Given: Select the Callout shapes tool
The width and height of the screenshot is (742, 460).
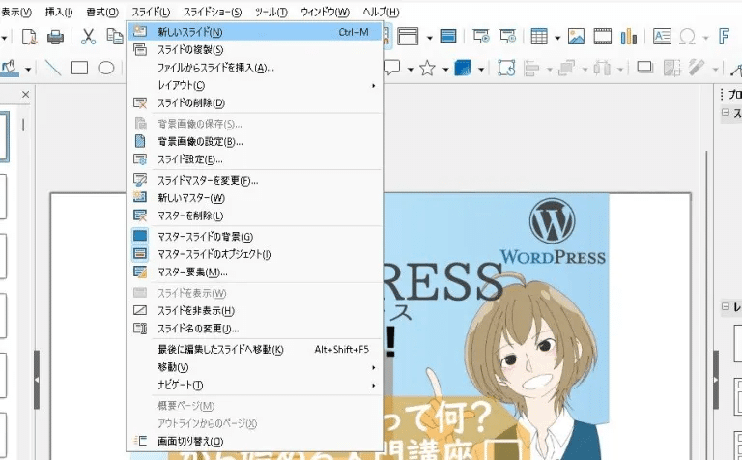Looking at the screenshot, I should [x=392, y=69].
